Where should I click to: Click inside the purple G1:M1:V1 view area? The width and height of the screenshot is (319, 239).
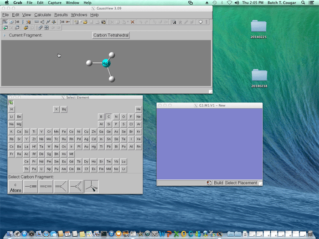tap(209, 144)
